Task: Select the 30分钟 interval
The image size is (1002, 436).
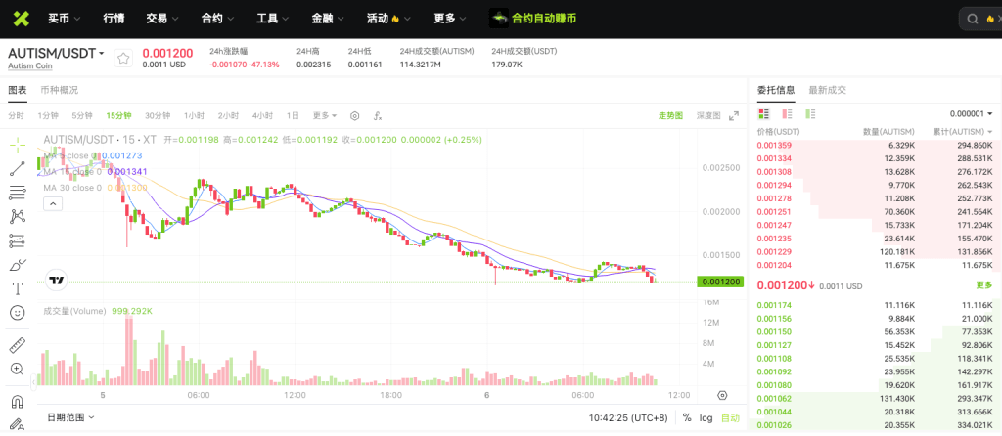Action: click(x=158, y=116)
